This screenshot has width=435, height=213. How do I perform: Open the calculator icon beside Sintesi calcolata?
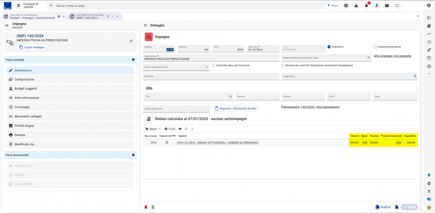pos(149,119)
